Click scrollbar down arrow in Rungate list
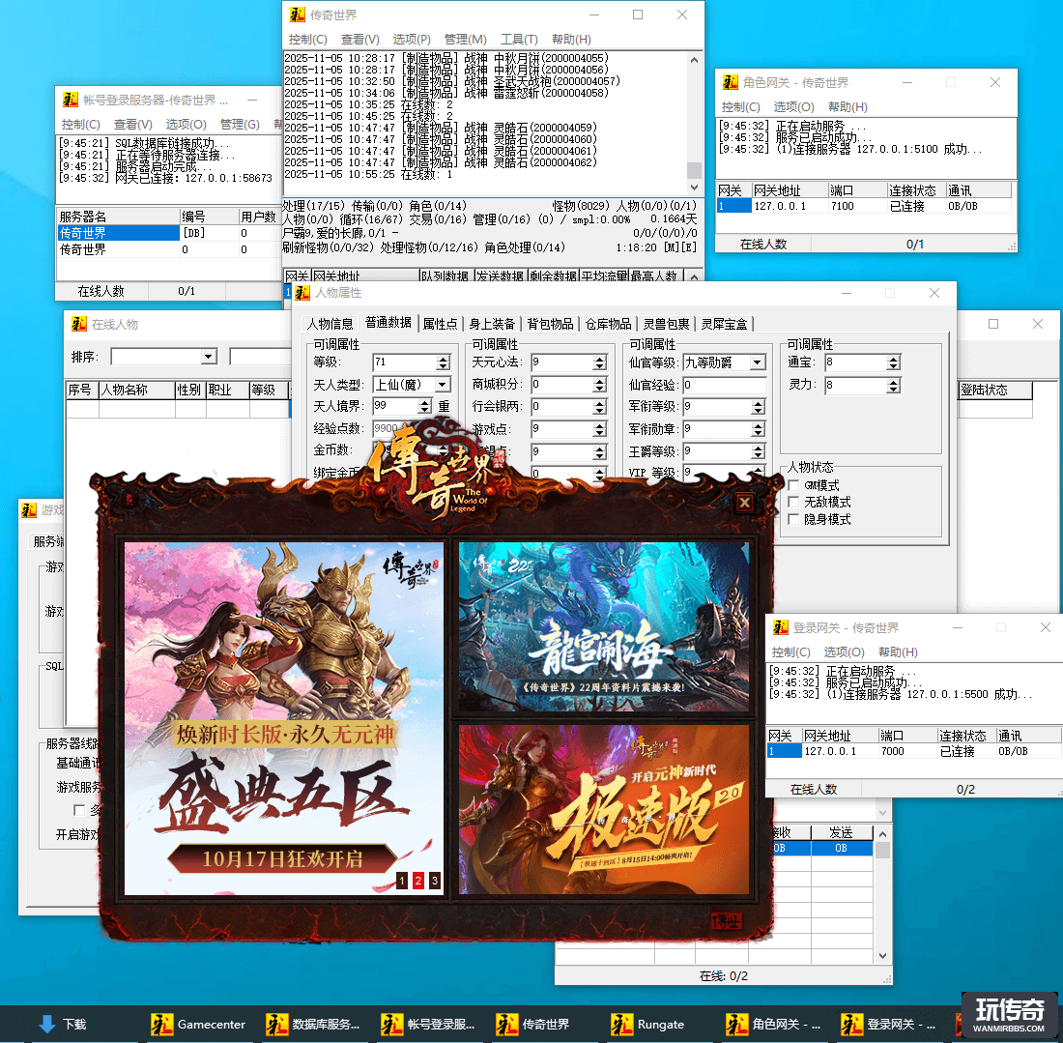1063x1043 pixels. click(x=882, y=955)
